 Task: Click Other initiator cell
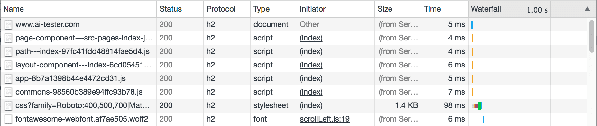(x=309, y=24)
